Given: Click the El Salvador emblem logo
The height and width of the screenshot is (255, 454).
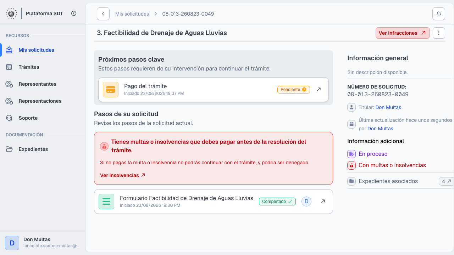Looking at the screenshot, I should click(x=11, y=13).
